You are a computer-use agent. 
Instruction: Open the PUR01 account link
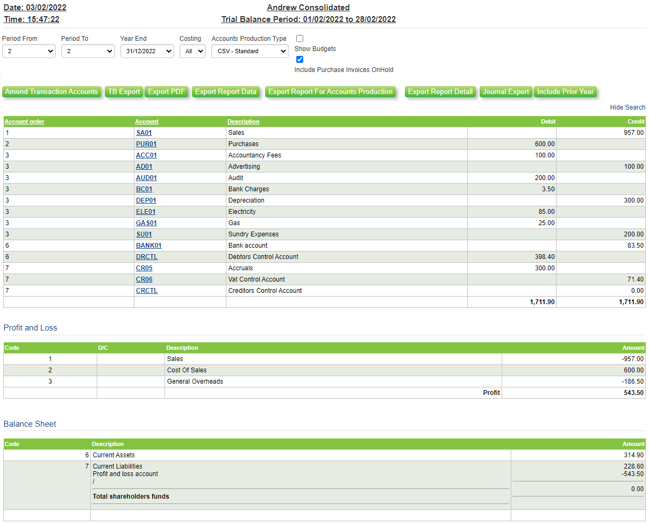tap(146, 144)
